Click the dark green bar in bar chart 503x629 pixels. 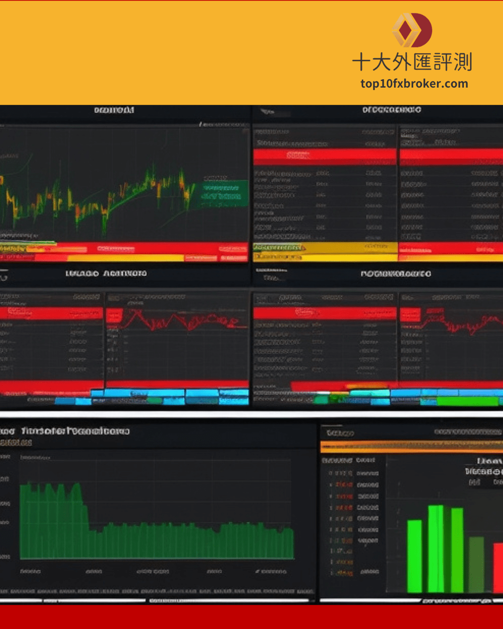tap(476, 564)
